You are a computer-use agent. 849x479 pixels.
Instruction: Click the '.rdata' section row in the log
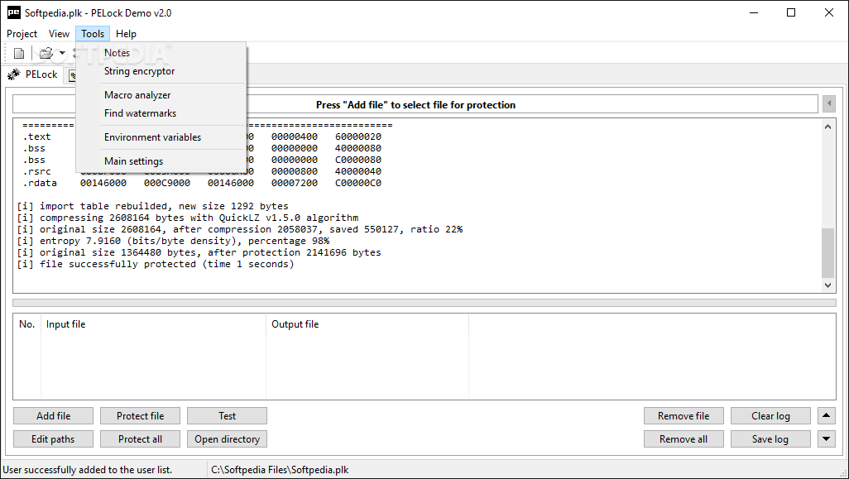click(201, 183)
